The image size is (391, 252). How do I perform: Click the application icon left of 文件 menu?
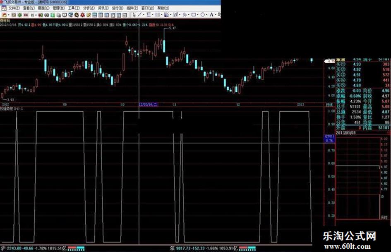click(x=4, y=8)
